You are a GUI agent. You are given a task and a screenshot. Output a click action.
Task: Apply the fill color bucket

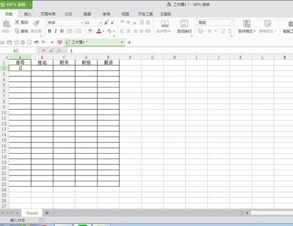click(x=90, y=31)
